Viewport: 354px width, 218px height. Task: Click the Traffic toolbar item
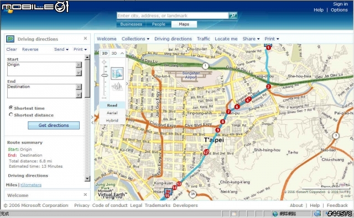(x=203, y=39)
